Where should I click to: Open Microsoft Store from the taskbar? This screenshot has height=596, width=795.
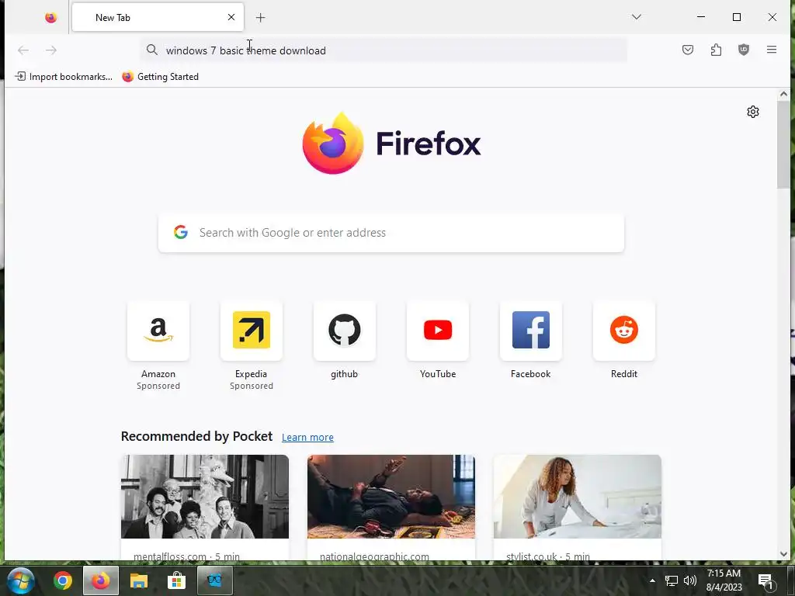tap(176, 580)
